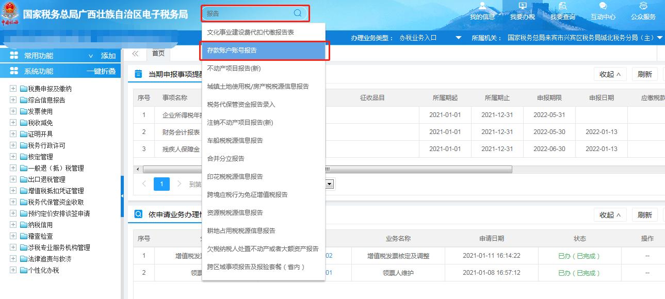The width and height of the screenshot is (665, 299).
Task: Collapse the 依申请业务 panel via 收起
Action: (x=610, y=214)
